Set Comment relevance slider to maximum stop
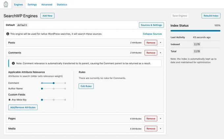 [x=65, y=83]
